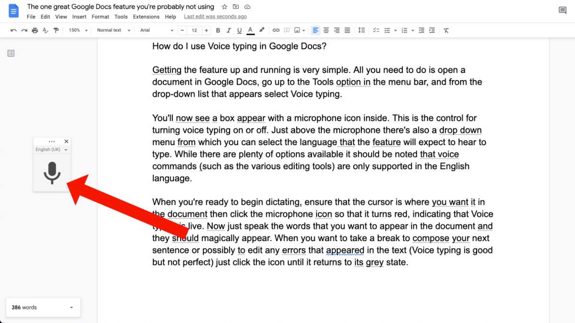Open the text color picker

point(250,30)
